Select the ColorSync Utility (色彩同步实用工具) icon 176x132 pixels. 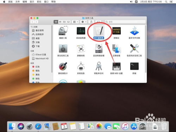(134, 48)
